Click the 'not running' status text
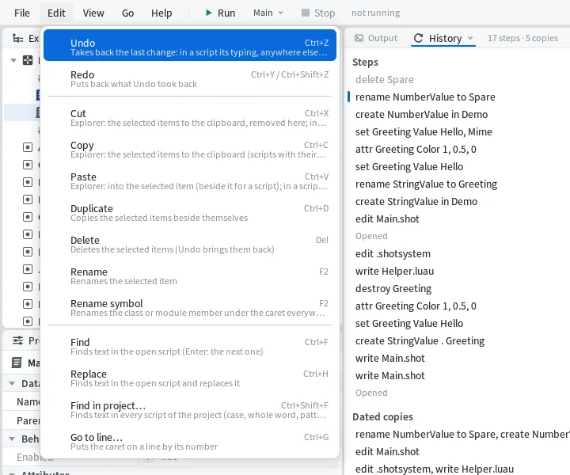This screenshot has width=570, height=475. [x=375, y=13]
